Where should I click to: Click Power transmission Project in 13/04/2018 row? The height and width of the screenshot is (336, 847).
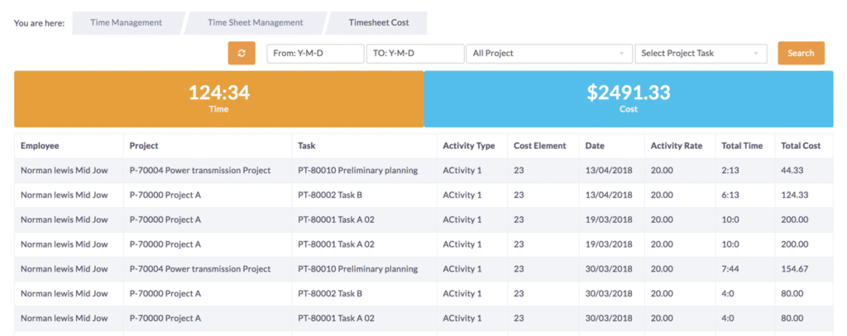tap(200, 170)
